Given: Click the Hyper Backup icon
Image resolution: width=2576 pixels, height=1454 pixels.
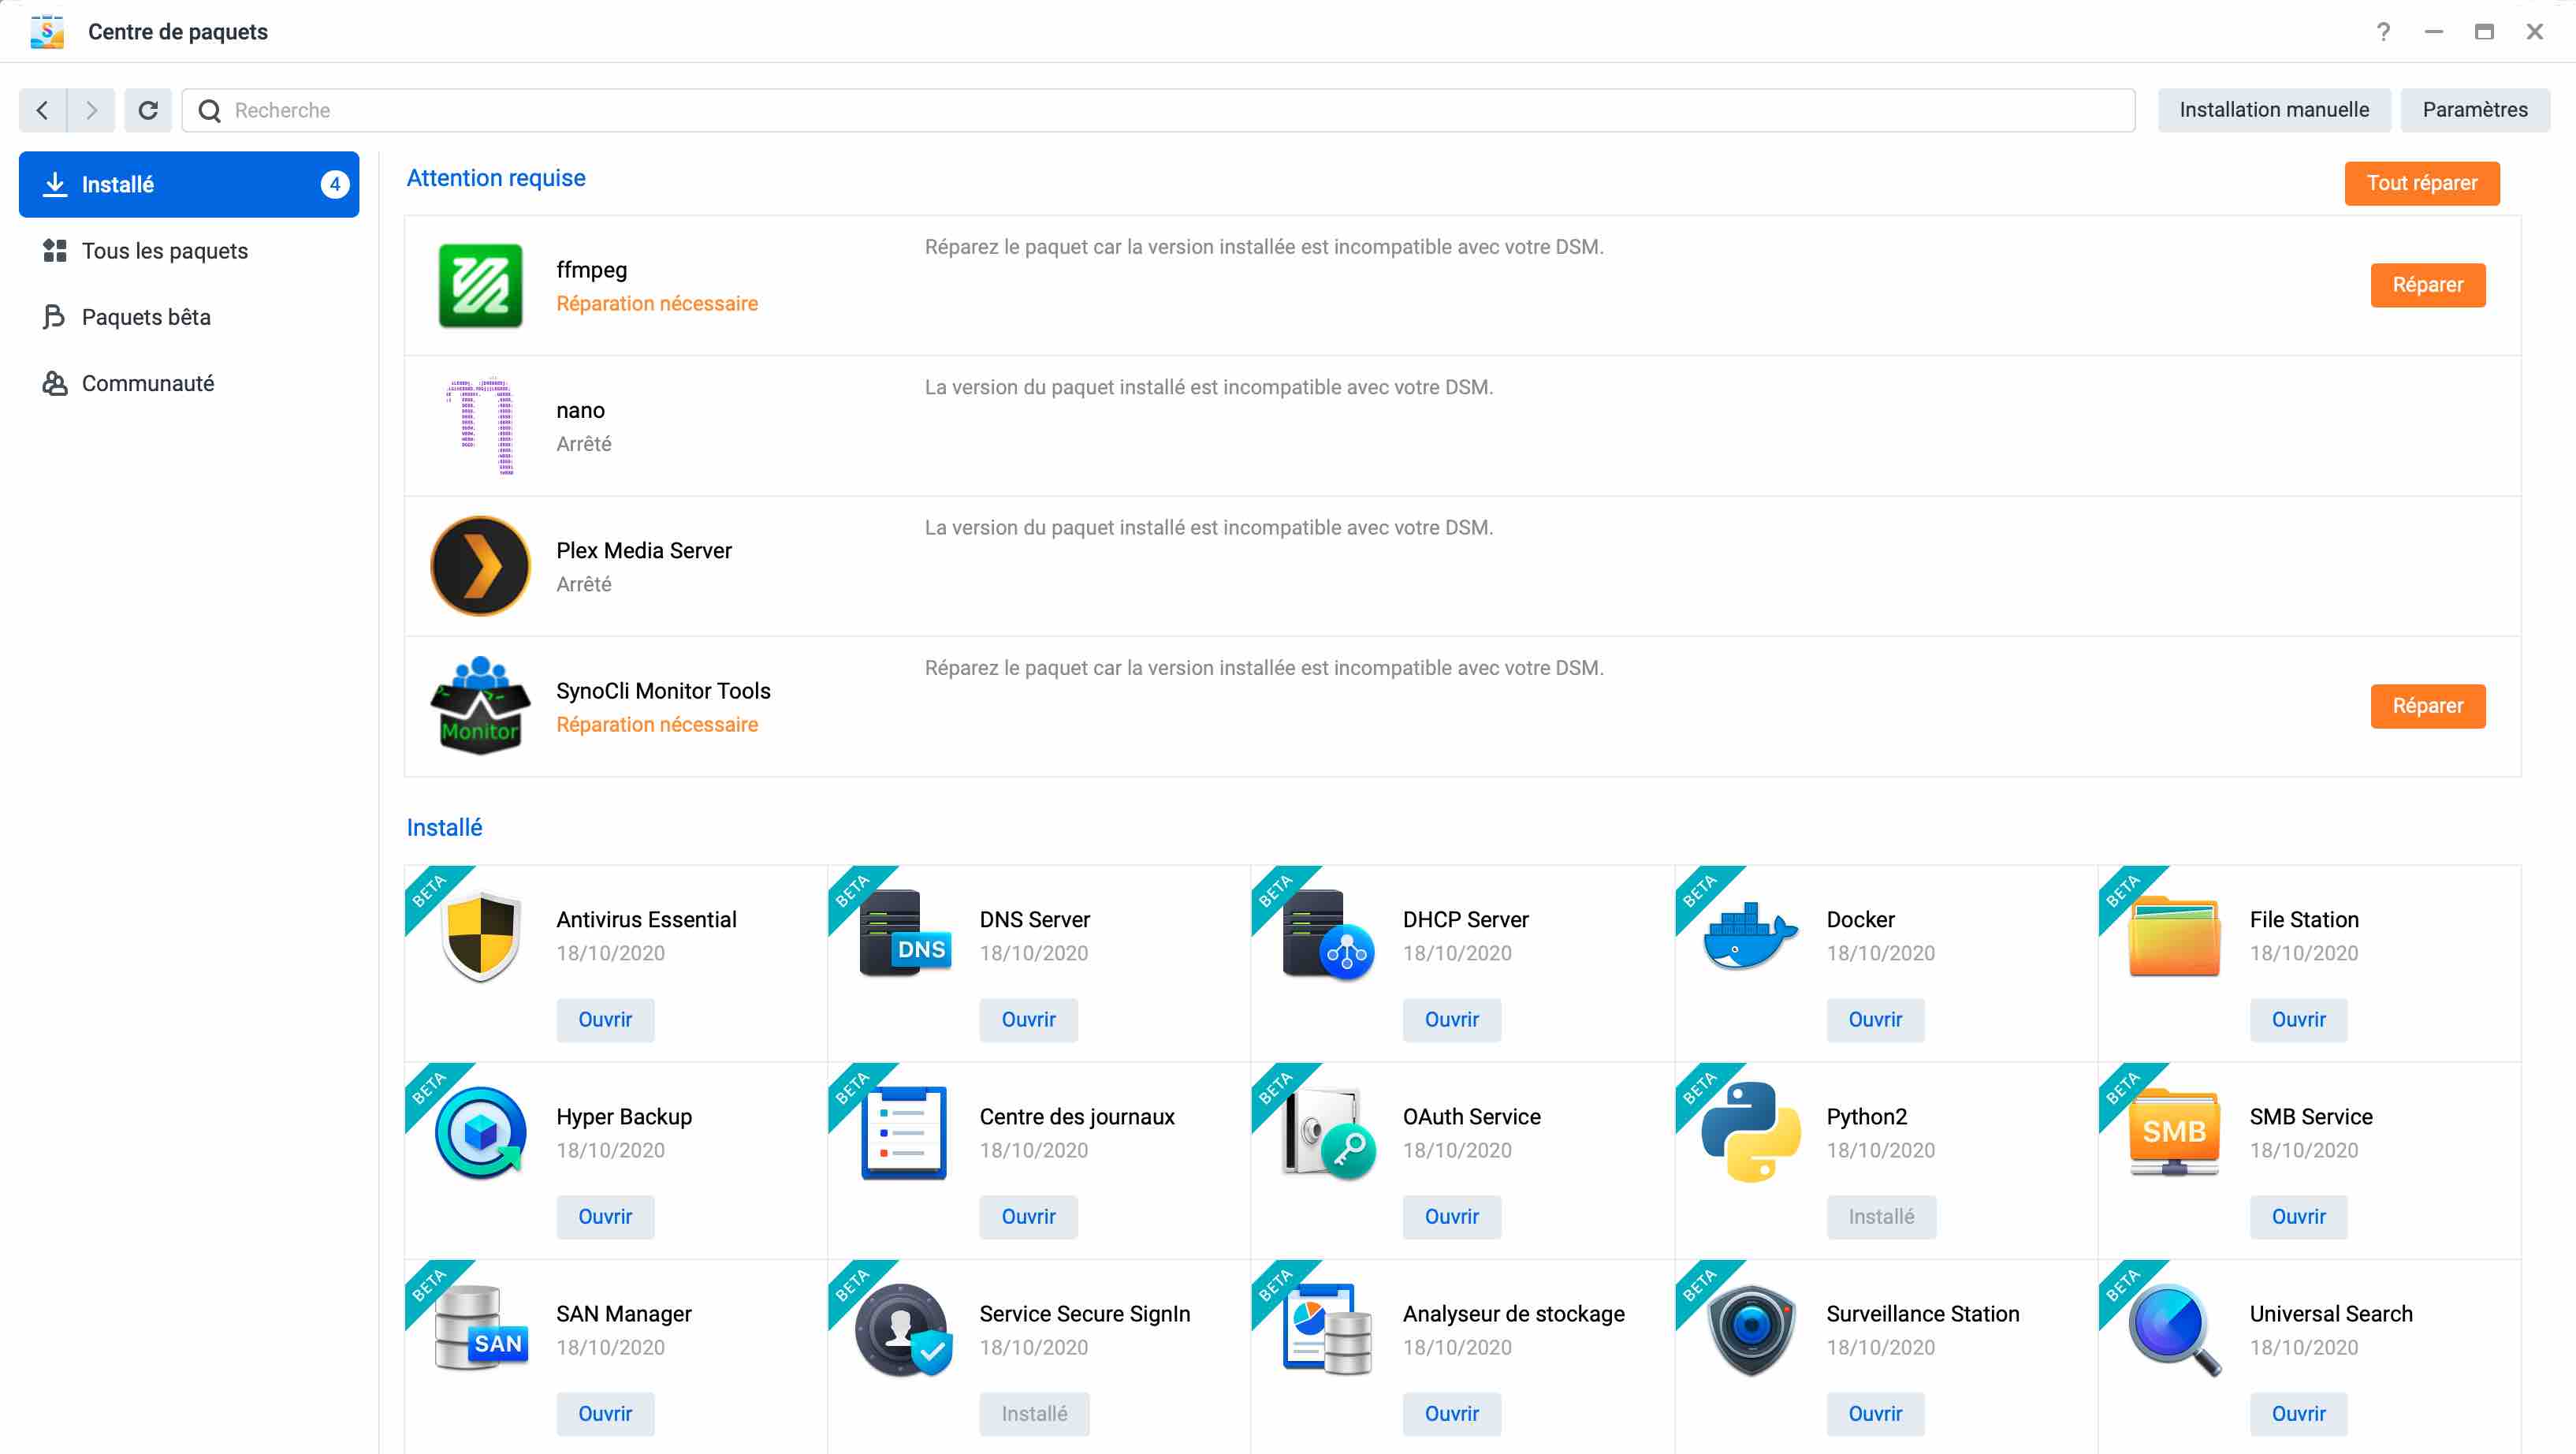Looking at the screenshot, I should point(480,1132).
